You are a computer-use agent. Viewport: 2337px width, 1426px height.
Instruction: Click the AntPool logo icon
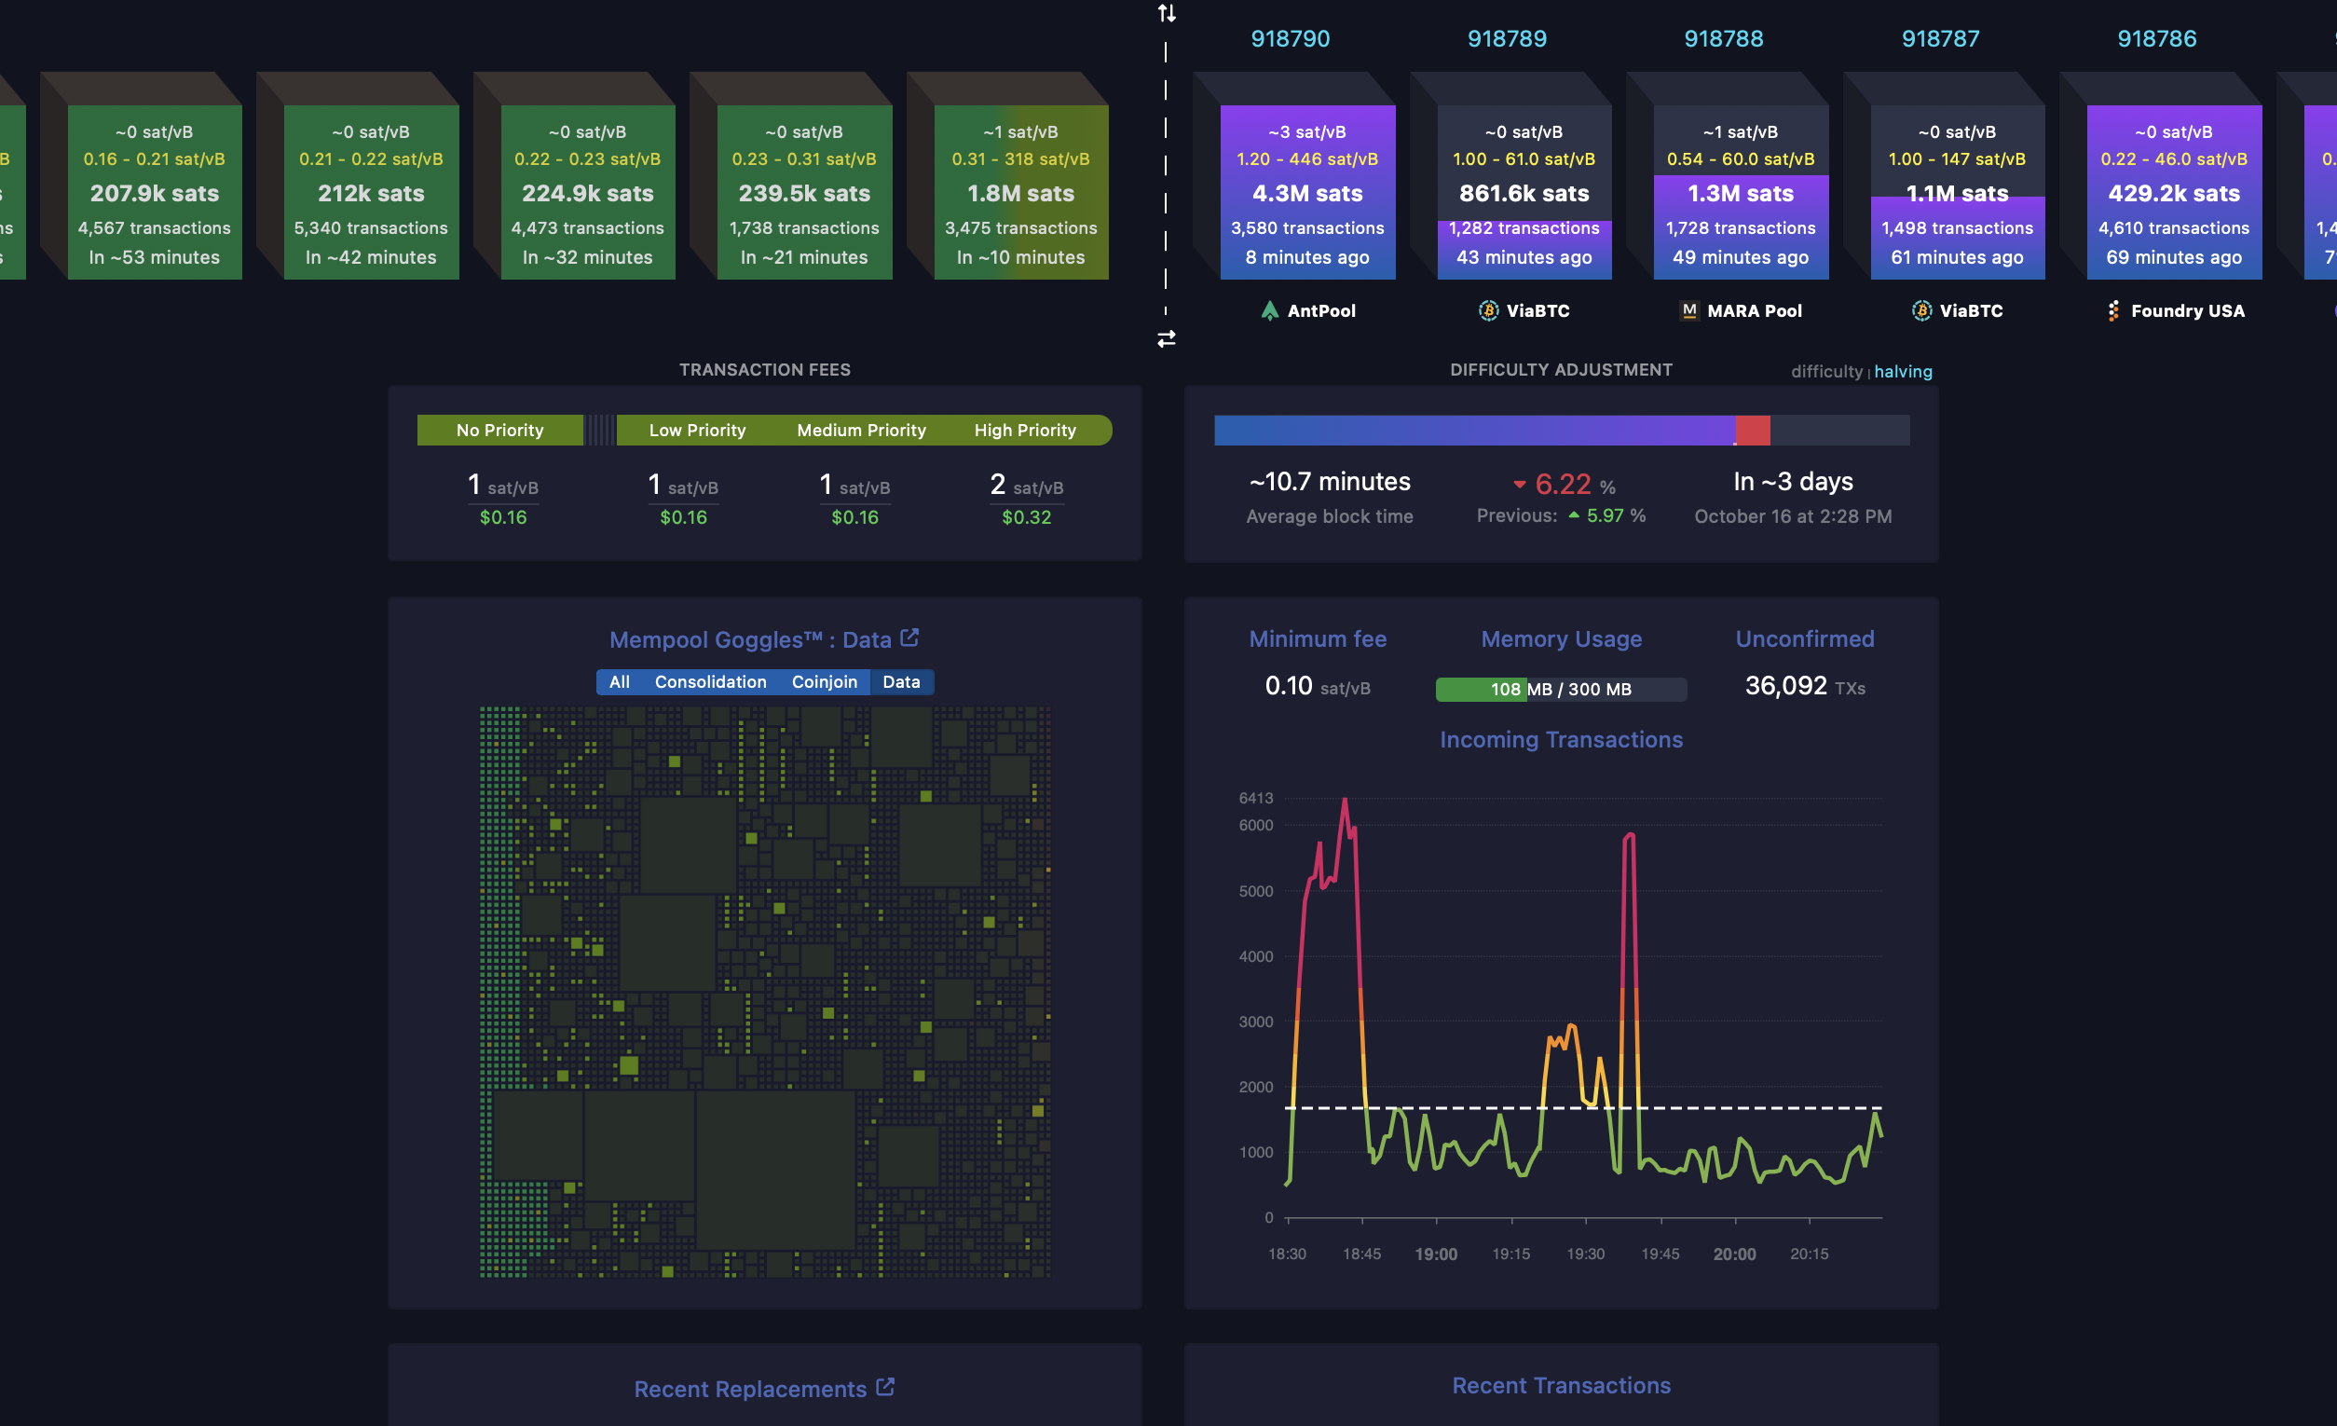(x=1269, y=310)
